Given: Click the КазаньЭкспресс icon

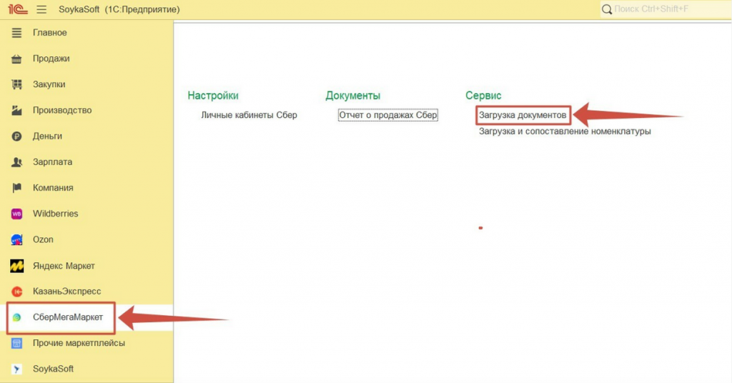Looking at the screenshot, I should 17,292.
